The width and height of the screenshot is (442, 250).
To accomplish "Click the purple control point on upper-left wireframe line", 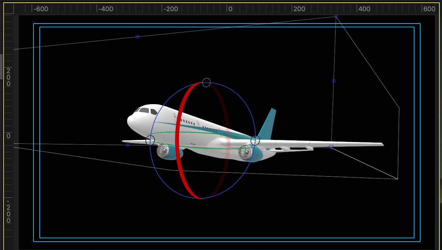I will click(x=137, y=37).
